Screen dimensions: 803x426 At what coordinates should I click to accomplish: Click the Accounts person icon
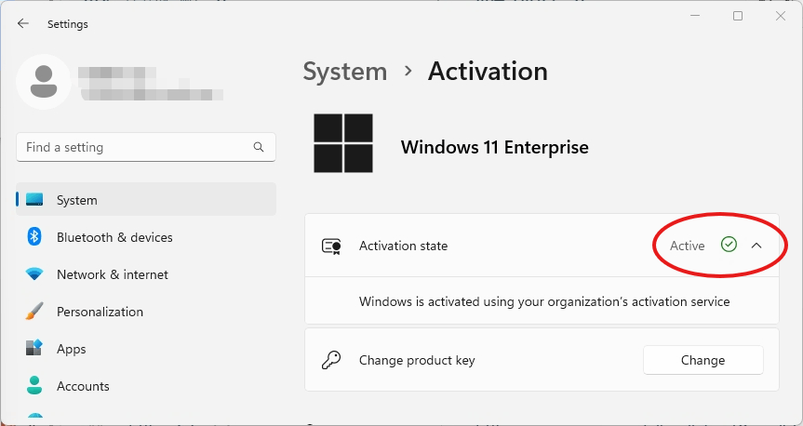coord(34,385)
